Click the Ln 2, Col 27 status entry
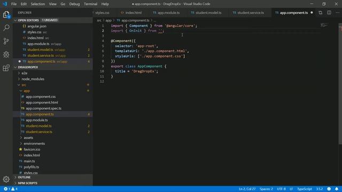 tap(247, 189)
